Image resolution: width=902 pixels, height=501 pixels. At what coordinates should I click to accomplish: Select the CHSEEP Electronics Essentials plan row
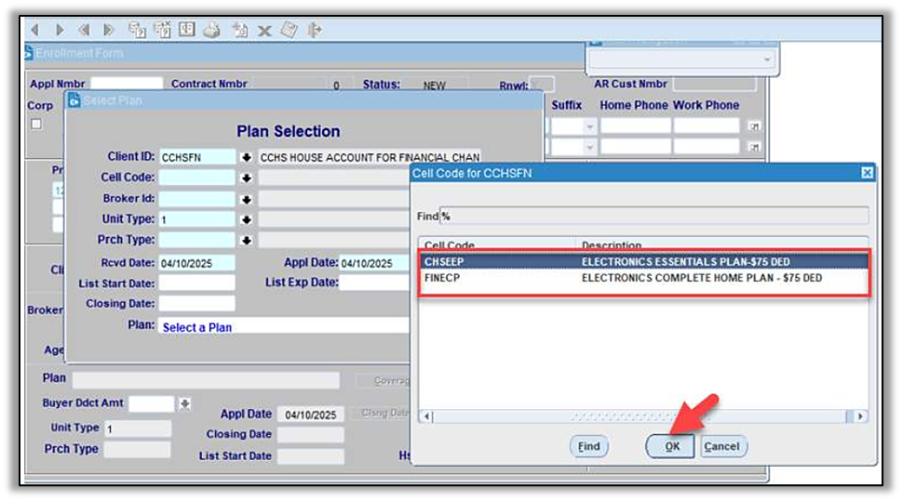click(x=643, y=262)
